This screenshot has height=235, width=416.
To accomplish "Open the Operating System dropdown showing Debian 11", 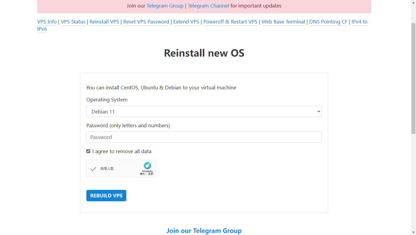I will click(204, 111).
